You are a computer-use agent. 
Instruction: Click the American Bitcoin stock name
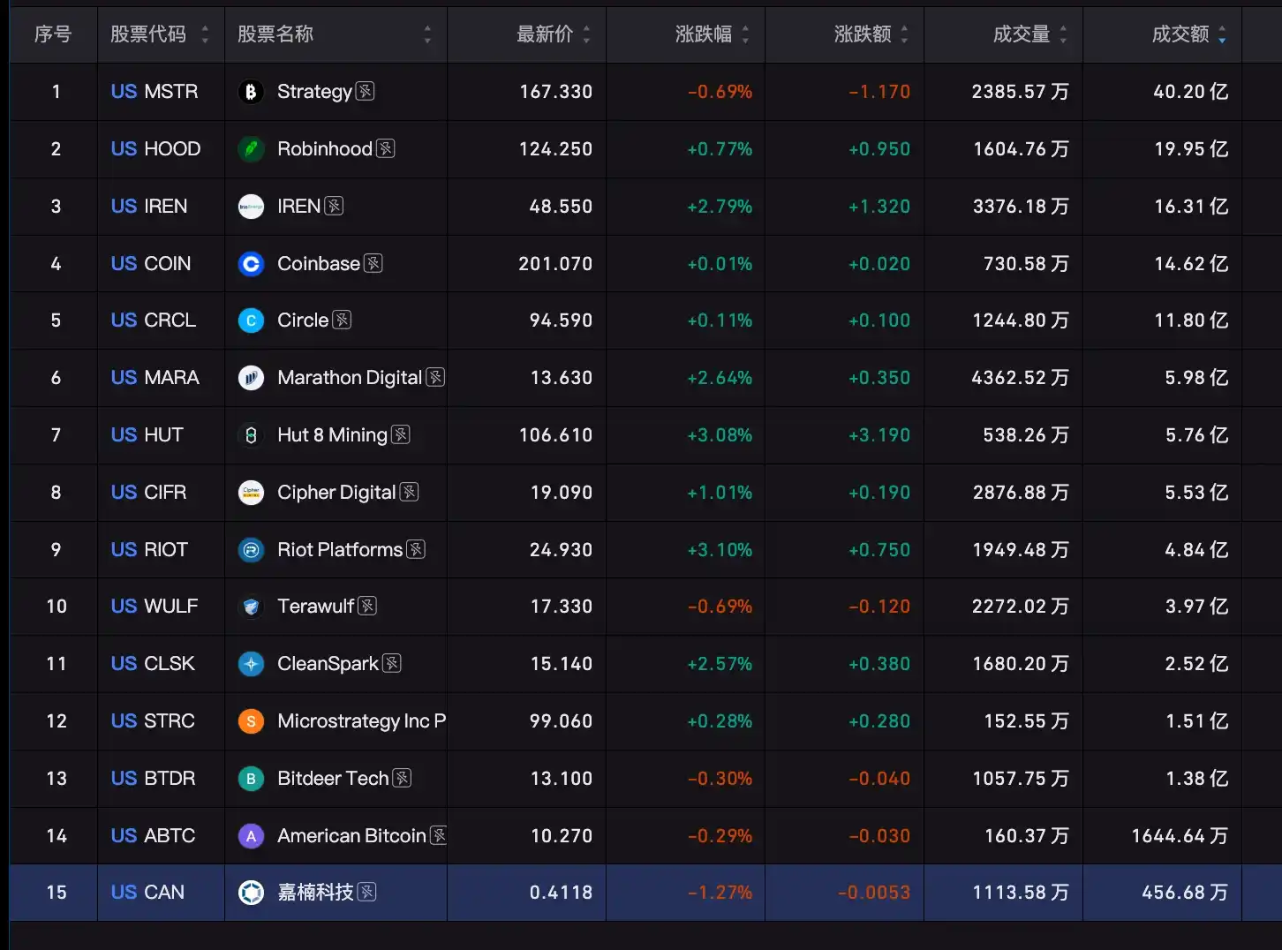pos(351,836)
